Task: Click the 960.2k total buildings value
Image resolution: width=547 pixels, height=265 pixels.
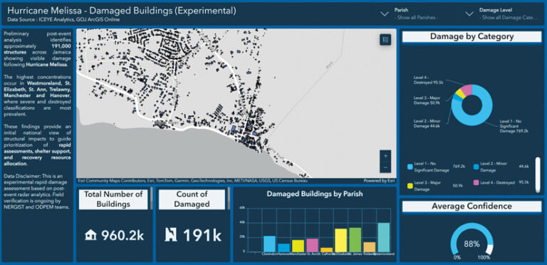Action: pos(123,235)
